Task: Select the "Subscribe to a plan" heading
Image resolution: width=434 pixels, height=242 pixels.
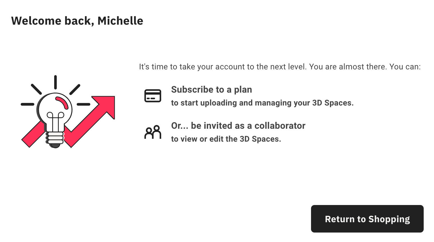Action: click(211, 89)
